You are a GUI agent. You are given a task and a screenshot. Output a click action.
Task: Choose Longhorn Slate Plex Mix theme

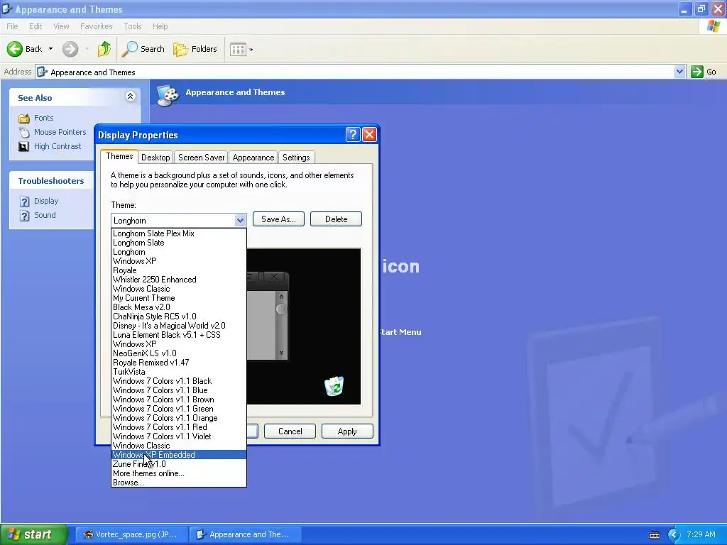(x=179, y=233)
